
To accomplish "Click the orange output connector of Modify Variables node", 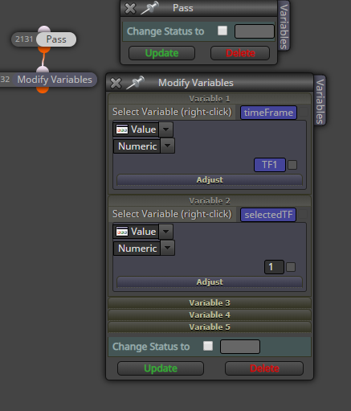I will point(43,89).
